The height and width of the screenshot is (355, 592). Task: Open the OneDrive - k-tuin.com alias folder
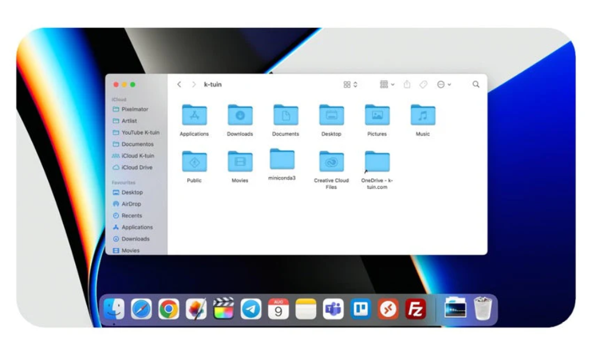pyautogui.click(x=377, y=162)
